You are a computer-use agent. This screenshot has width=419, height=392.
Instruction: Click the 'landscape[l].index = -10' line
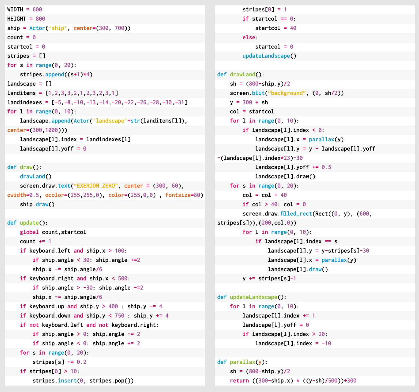tap(293, 343)
